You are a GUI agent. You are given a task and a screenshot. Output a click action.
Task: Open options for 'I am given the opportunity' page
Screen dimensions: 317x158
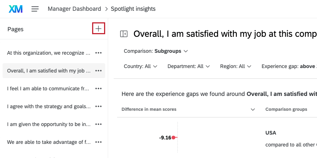pos(98,124)
